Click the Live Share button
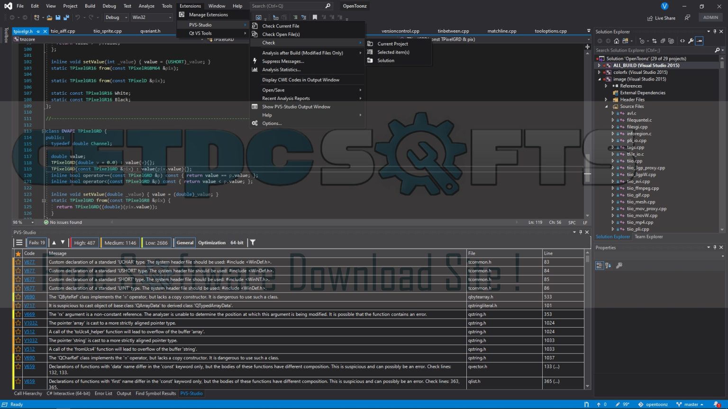The height and width of the screenshot is (409, 728). [661, 18]
